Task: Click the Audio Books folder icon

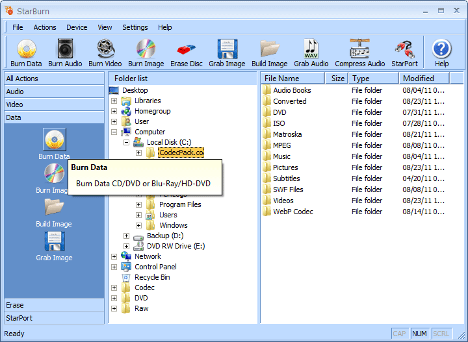Action: click(x=266, y=90)
